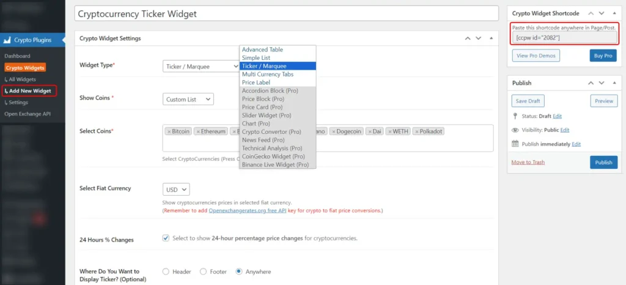This screenshot has height=285, width=626.
Task: Click inside the Select Coins box
Action: pos(328,138)
